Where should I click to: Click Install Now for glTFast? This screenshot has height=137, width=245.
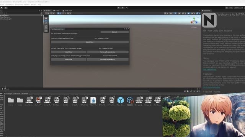point(69,52)
